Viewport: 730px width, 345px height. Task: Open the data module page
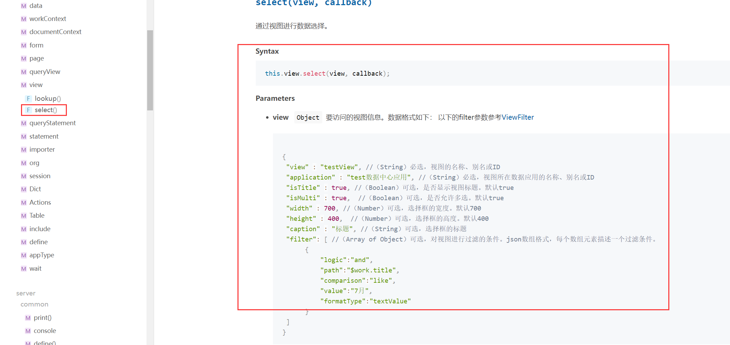(x=36, y=6)
